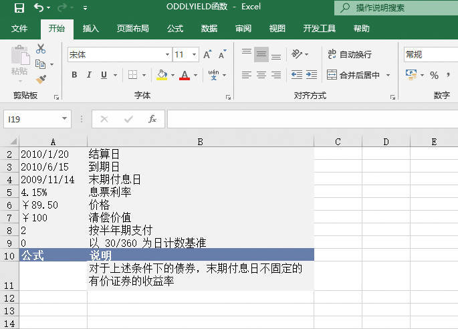Toggle Wrap Text (自动换行)
The height and width of the screenshot is (329, 458).
[x=349, y=55]
